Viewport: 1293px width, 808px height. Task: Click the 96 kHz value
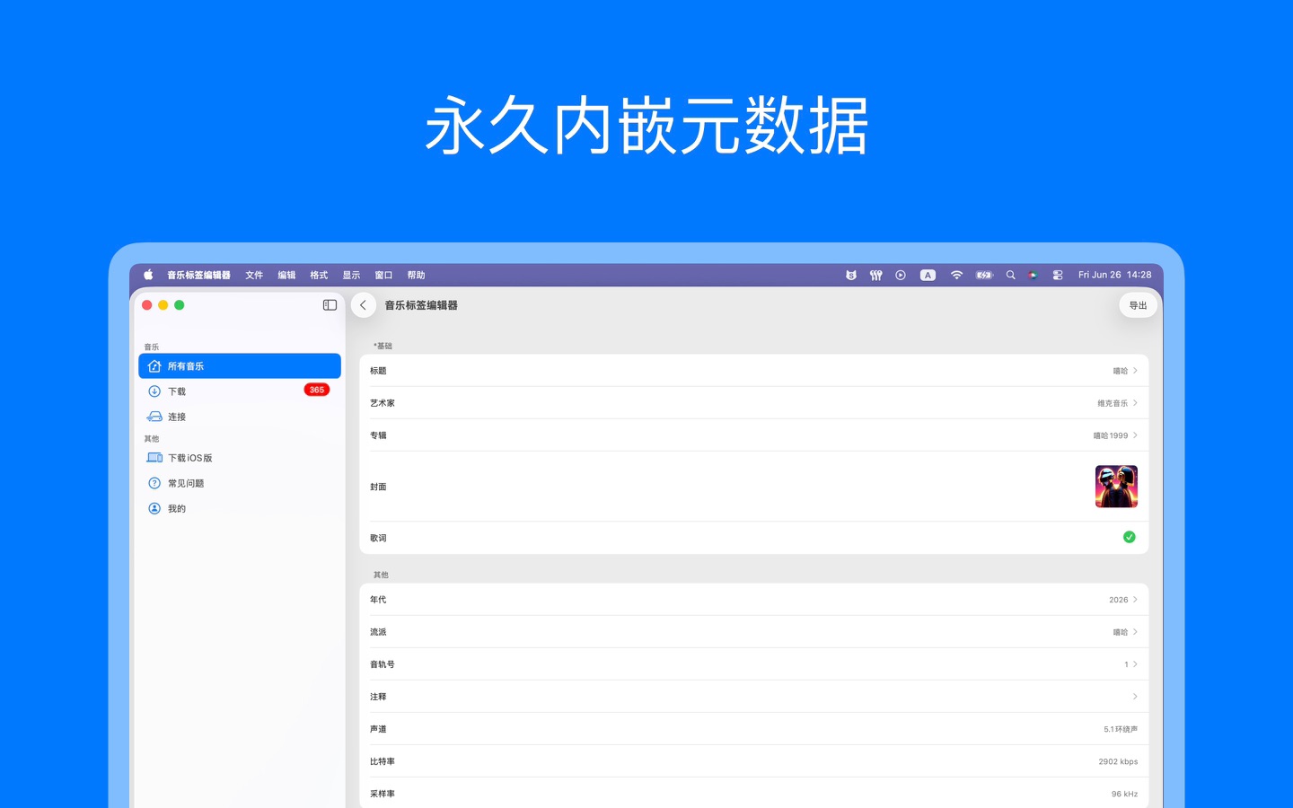pos(1124,794)
